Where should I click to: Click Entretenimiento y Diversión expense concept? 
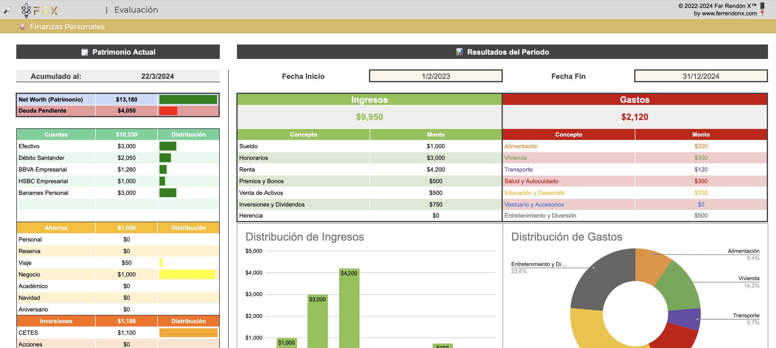pyautogui.click(x=540, y=215)
